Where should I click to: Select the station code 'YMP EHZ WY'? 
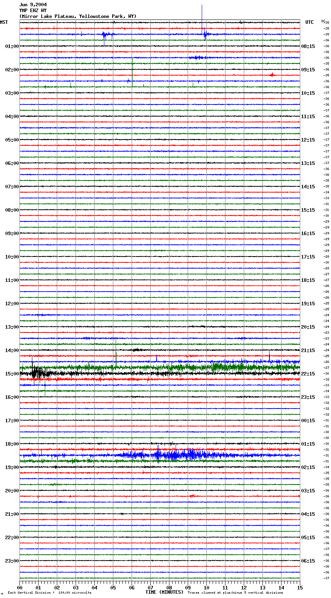(33, 11)
